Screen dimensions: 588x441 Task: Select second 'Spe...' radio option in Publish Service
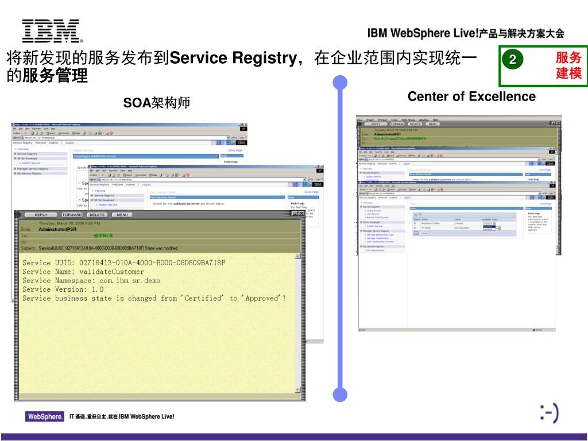79,200
